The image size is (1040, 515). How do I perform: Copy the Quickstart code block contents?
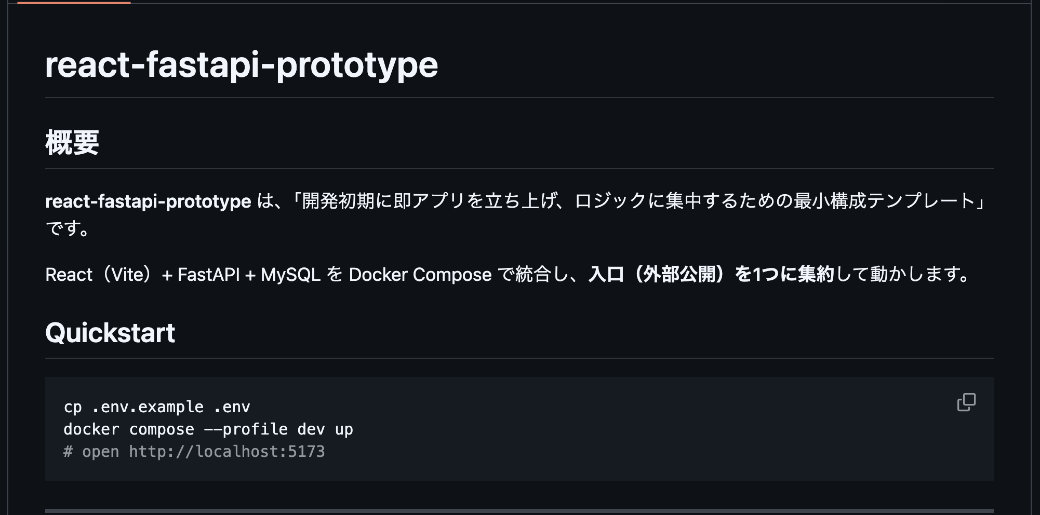966,402
